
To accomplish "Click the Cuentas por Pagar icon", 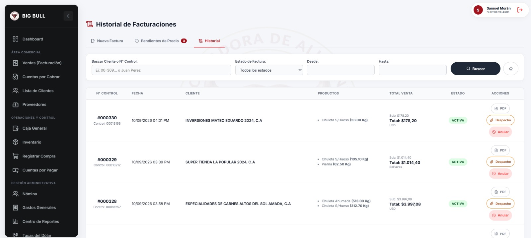I will [15, 170].
